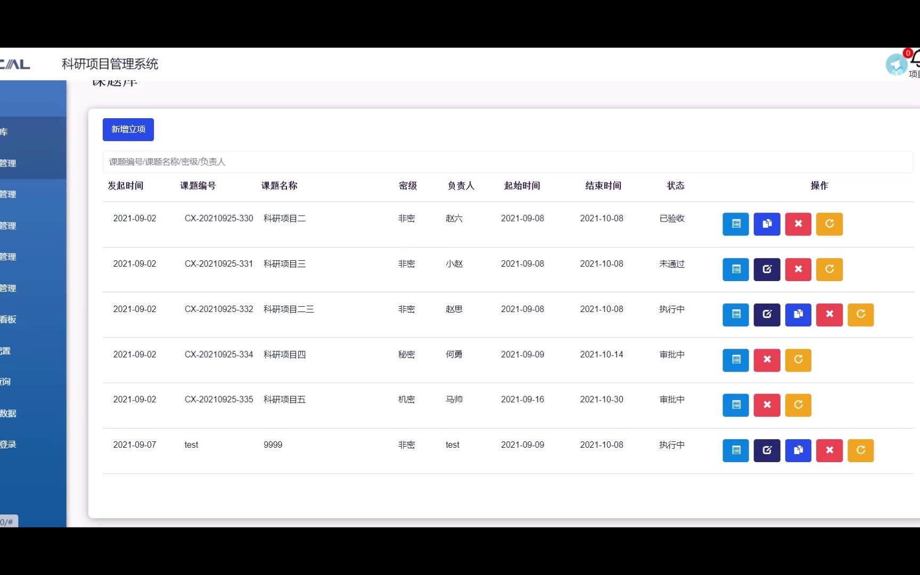
Task: Edit the 科研项目二三 project
Action: [767, 315]
